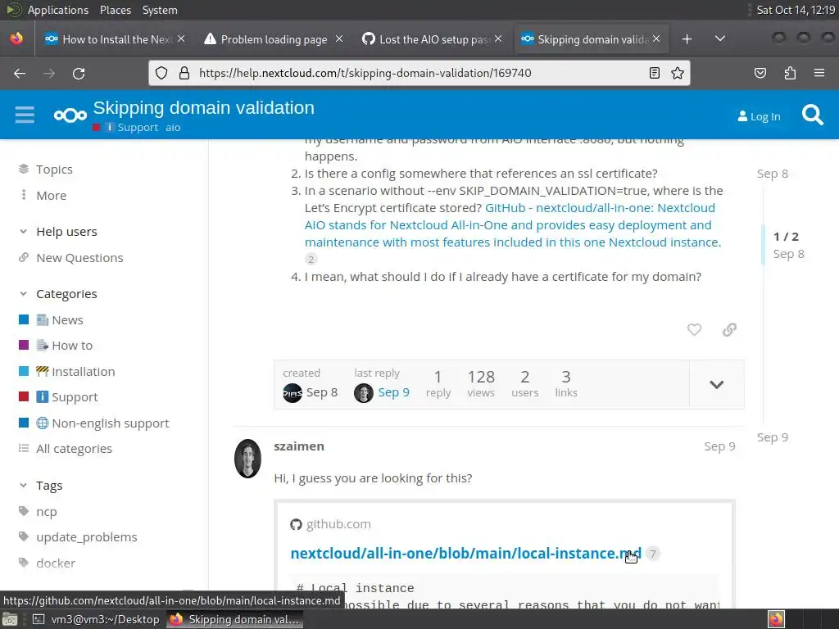The height and width of the screenshot is (629, 839).
Task: Open the How to category
Action: click(x=72, y=346)
